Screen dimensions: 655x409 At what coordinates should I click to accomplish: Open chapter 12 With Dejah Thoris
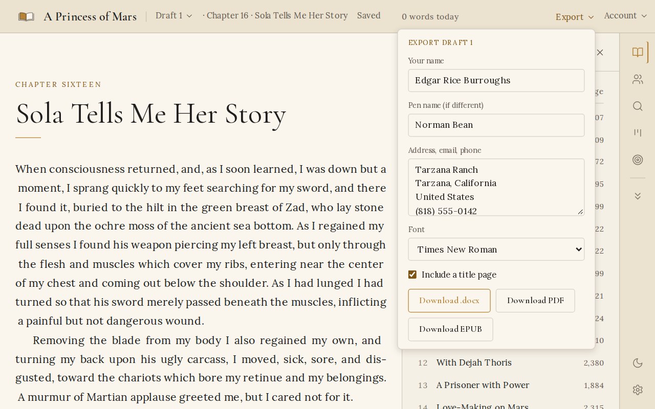tap(511, 363)
